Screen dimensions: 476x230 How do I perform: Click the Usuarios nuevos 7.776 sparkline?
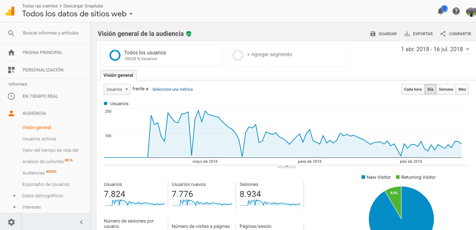coord(202,203)
